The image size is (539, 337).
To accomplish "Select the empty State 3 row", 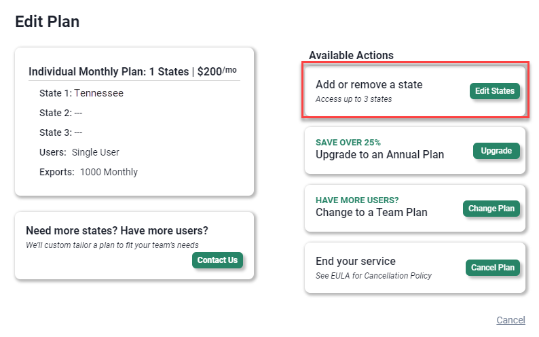I will point(61,132).
